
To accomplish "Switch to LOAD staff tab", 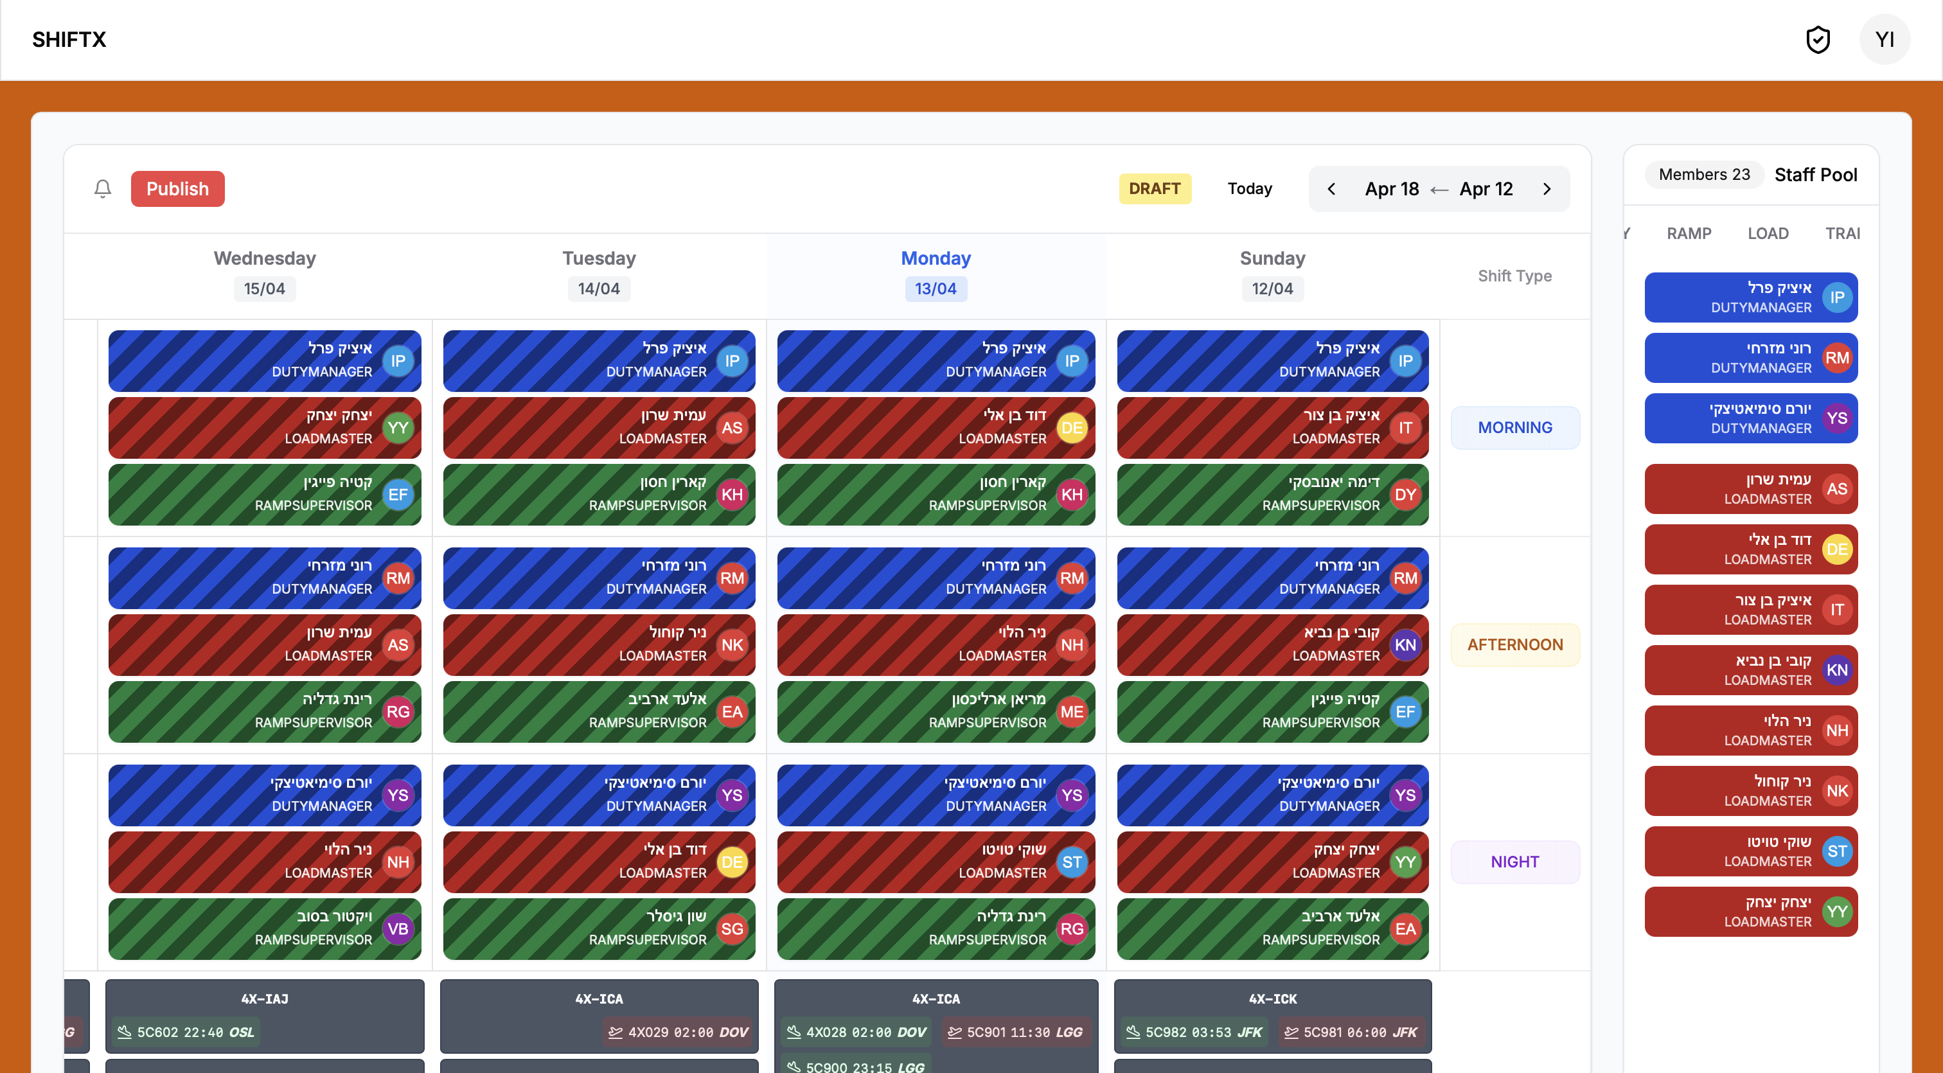I will click(1768, 234).
